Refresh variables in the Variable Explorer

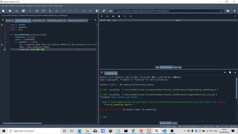(131, 16)
